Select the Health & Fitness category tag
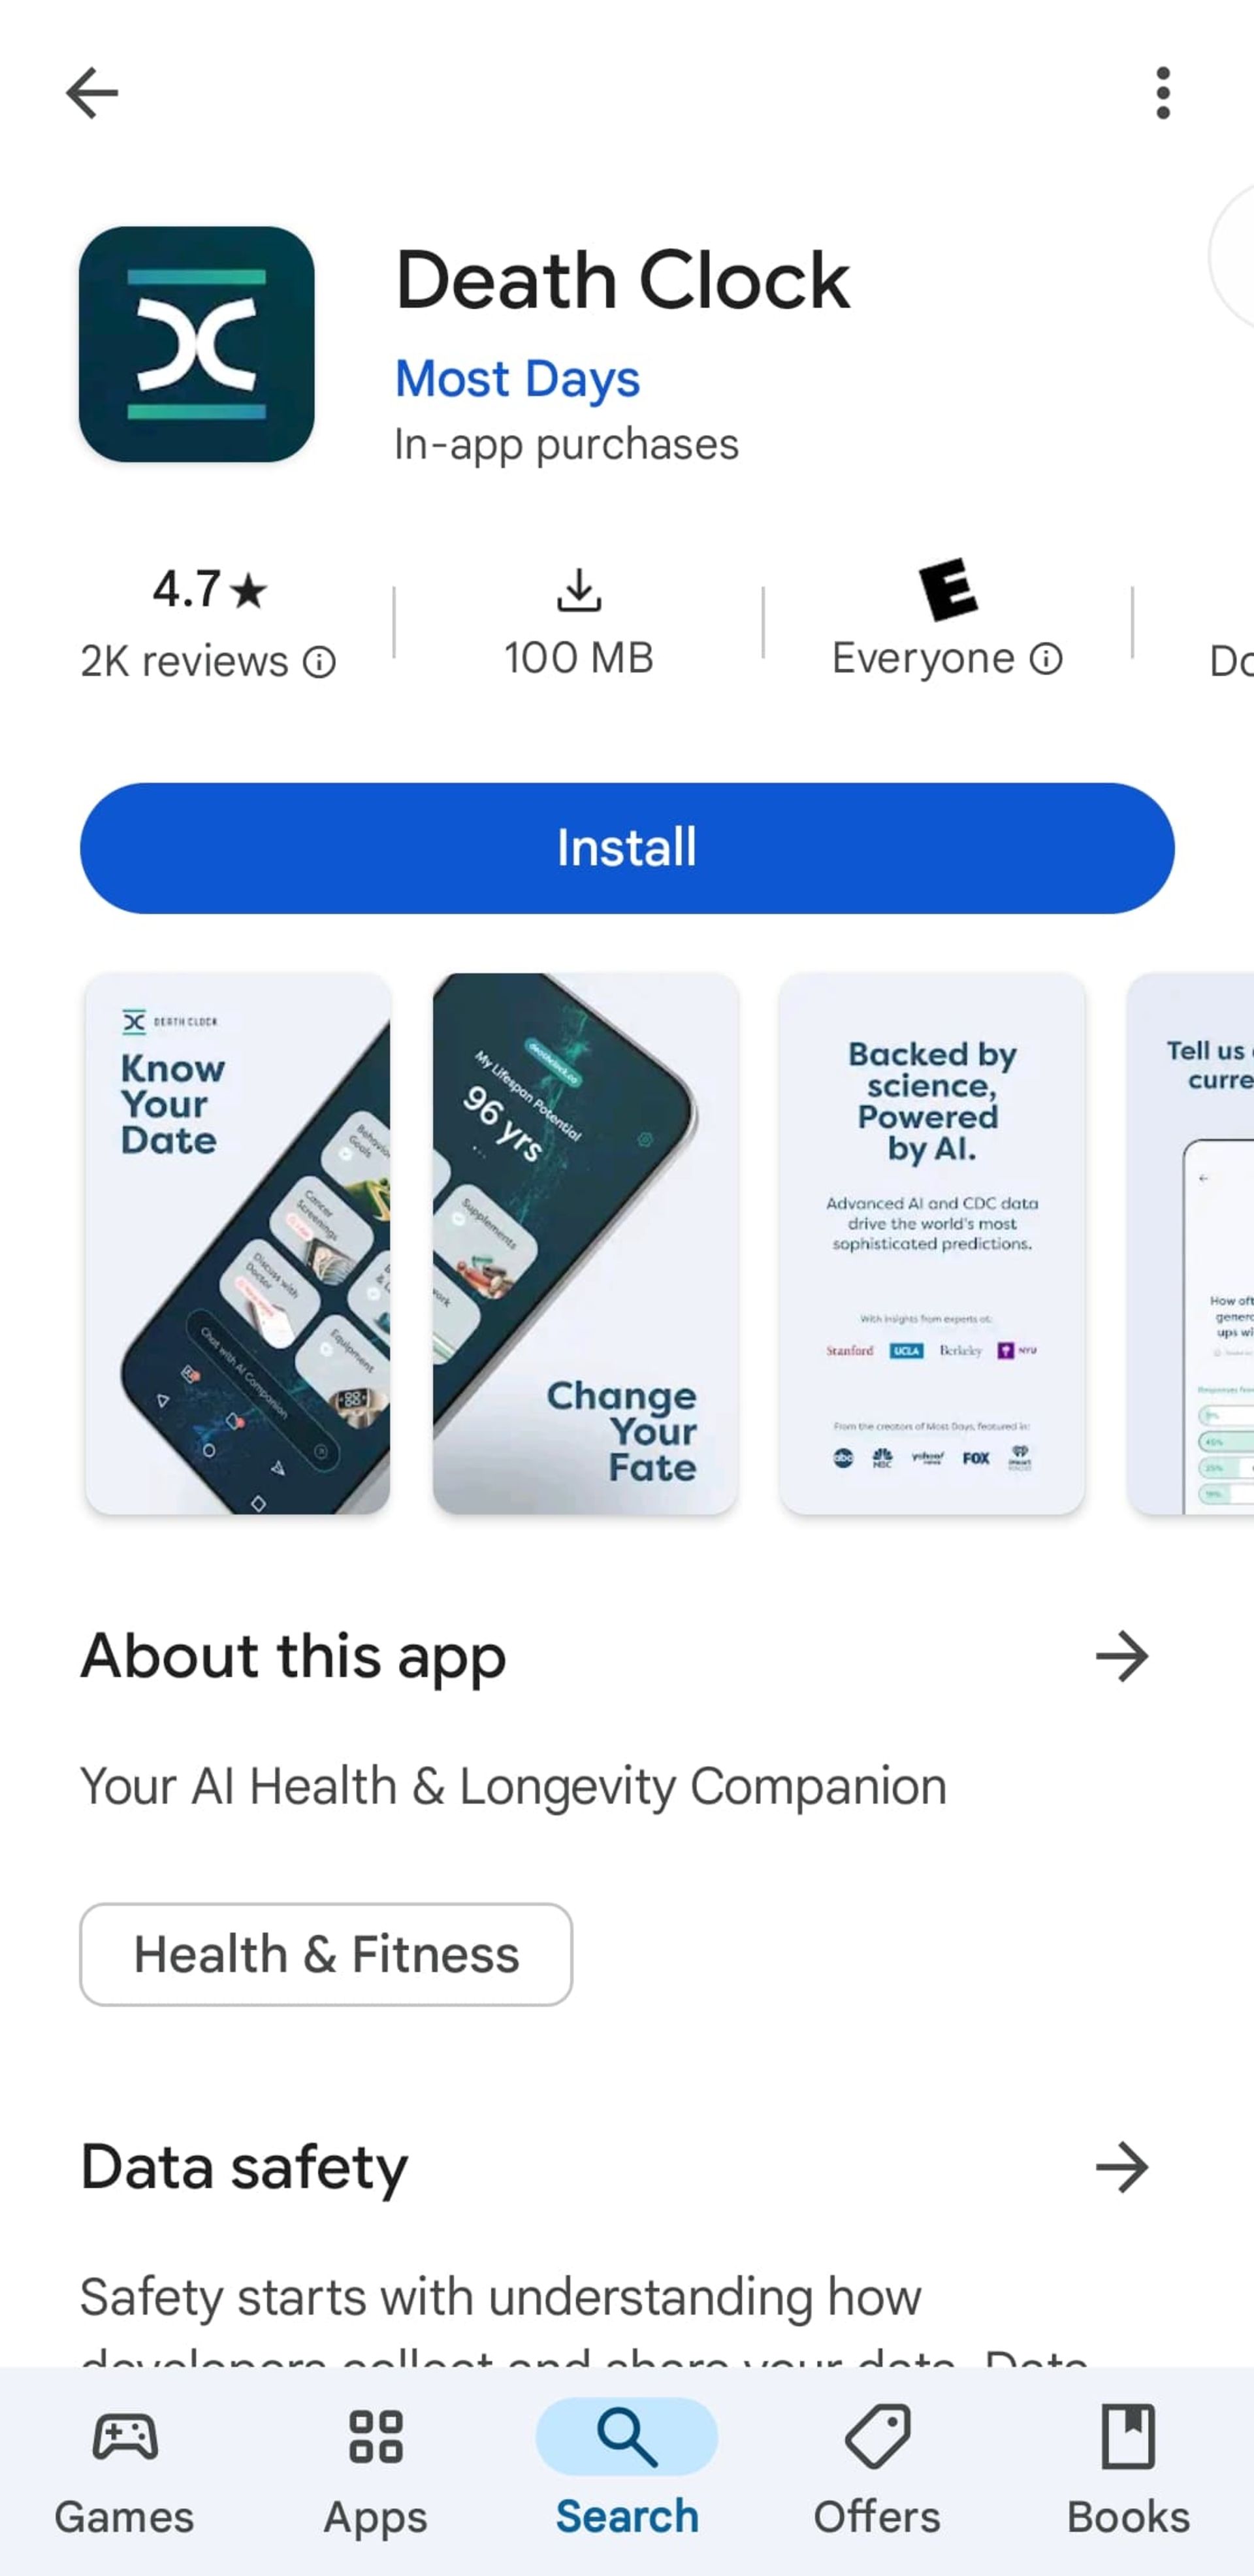Screen dimensions: 1254x2576 coord(327,1955)
